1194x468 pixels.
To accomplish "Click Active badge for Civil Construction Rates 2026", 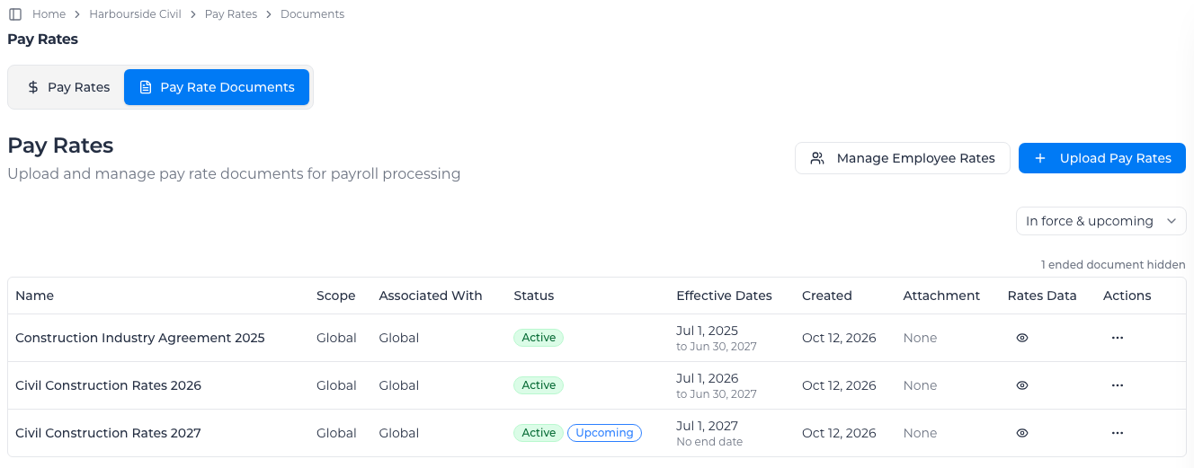I will (x=539, y=385).
